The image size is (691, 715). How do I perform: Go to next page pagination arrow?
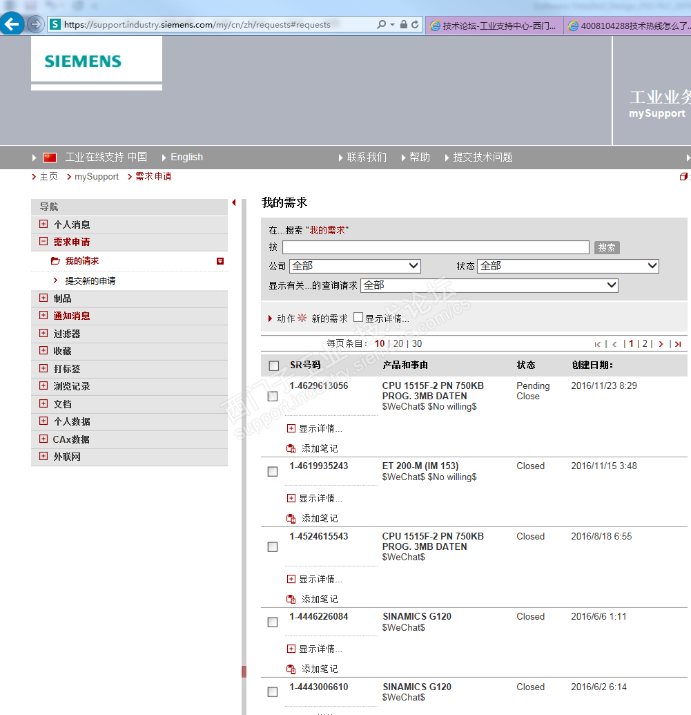point(661,344)
